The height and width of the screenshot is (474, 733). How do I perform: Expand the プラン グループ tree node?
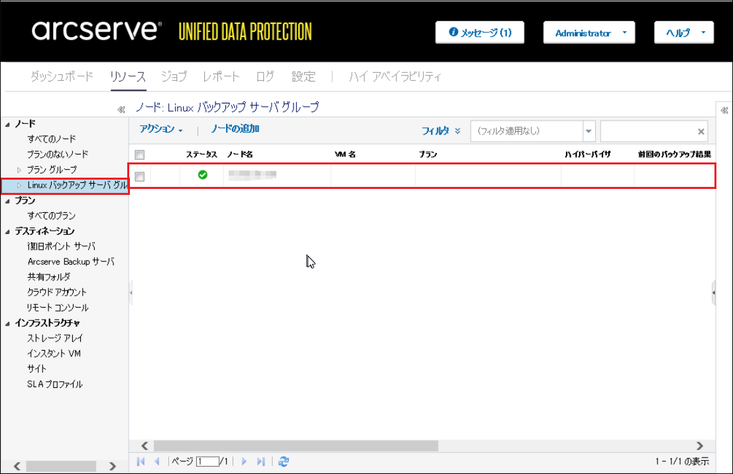coord(19,170)
